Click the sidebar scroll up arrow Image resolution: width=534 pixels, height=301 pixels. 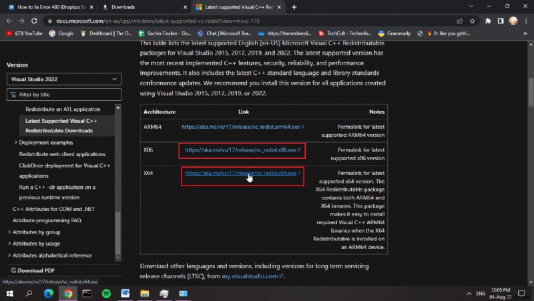click(x=118, y=107)
